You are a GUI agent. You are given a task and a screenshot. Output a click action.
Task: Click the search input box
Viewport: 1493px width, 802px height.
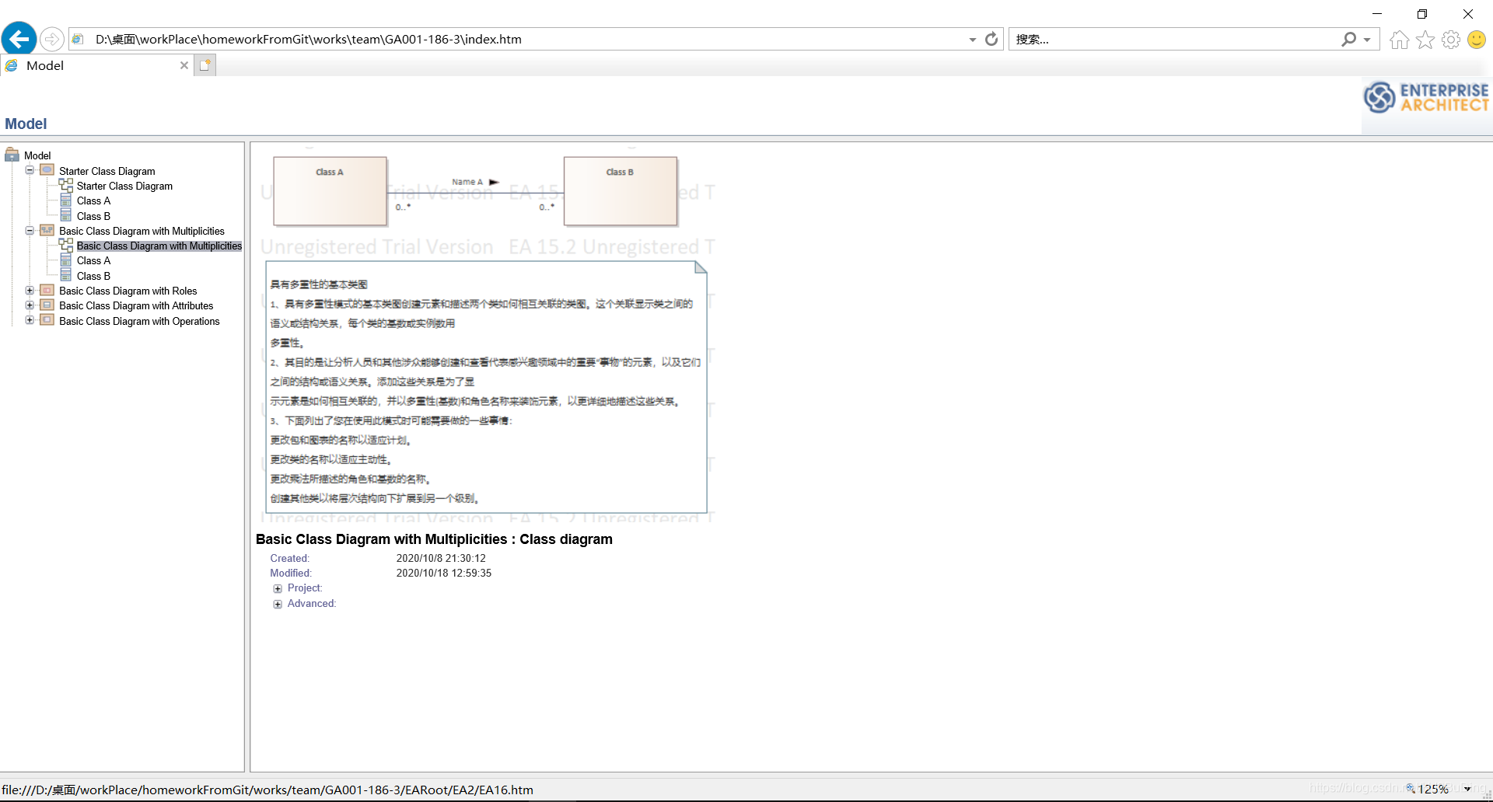[x=1174, y=39]
